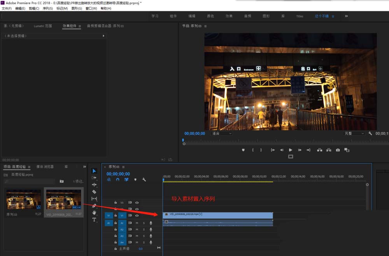Open the playback resolution dropdown showing 完整
Screen dimensions: 389x256
coord(354,133)
